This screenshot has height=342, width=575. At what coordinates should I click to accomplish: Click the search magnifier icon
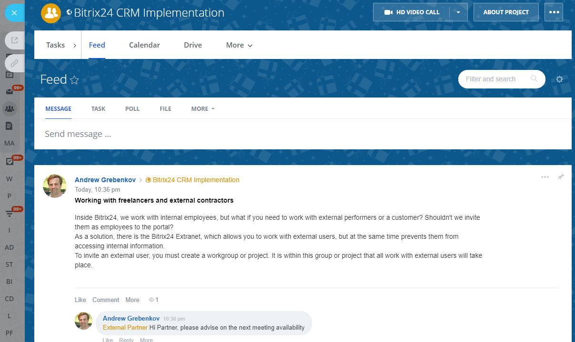point(534,79)
